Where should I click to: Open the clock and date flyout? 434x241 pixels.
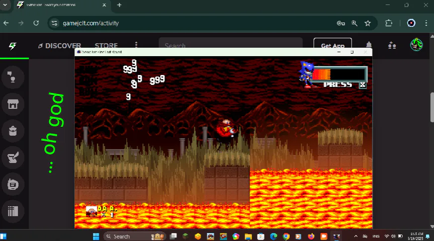(417, 237)
